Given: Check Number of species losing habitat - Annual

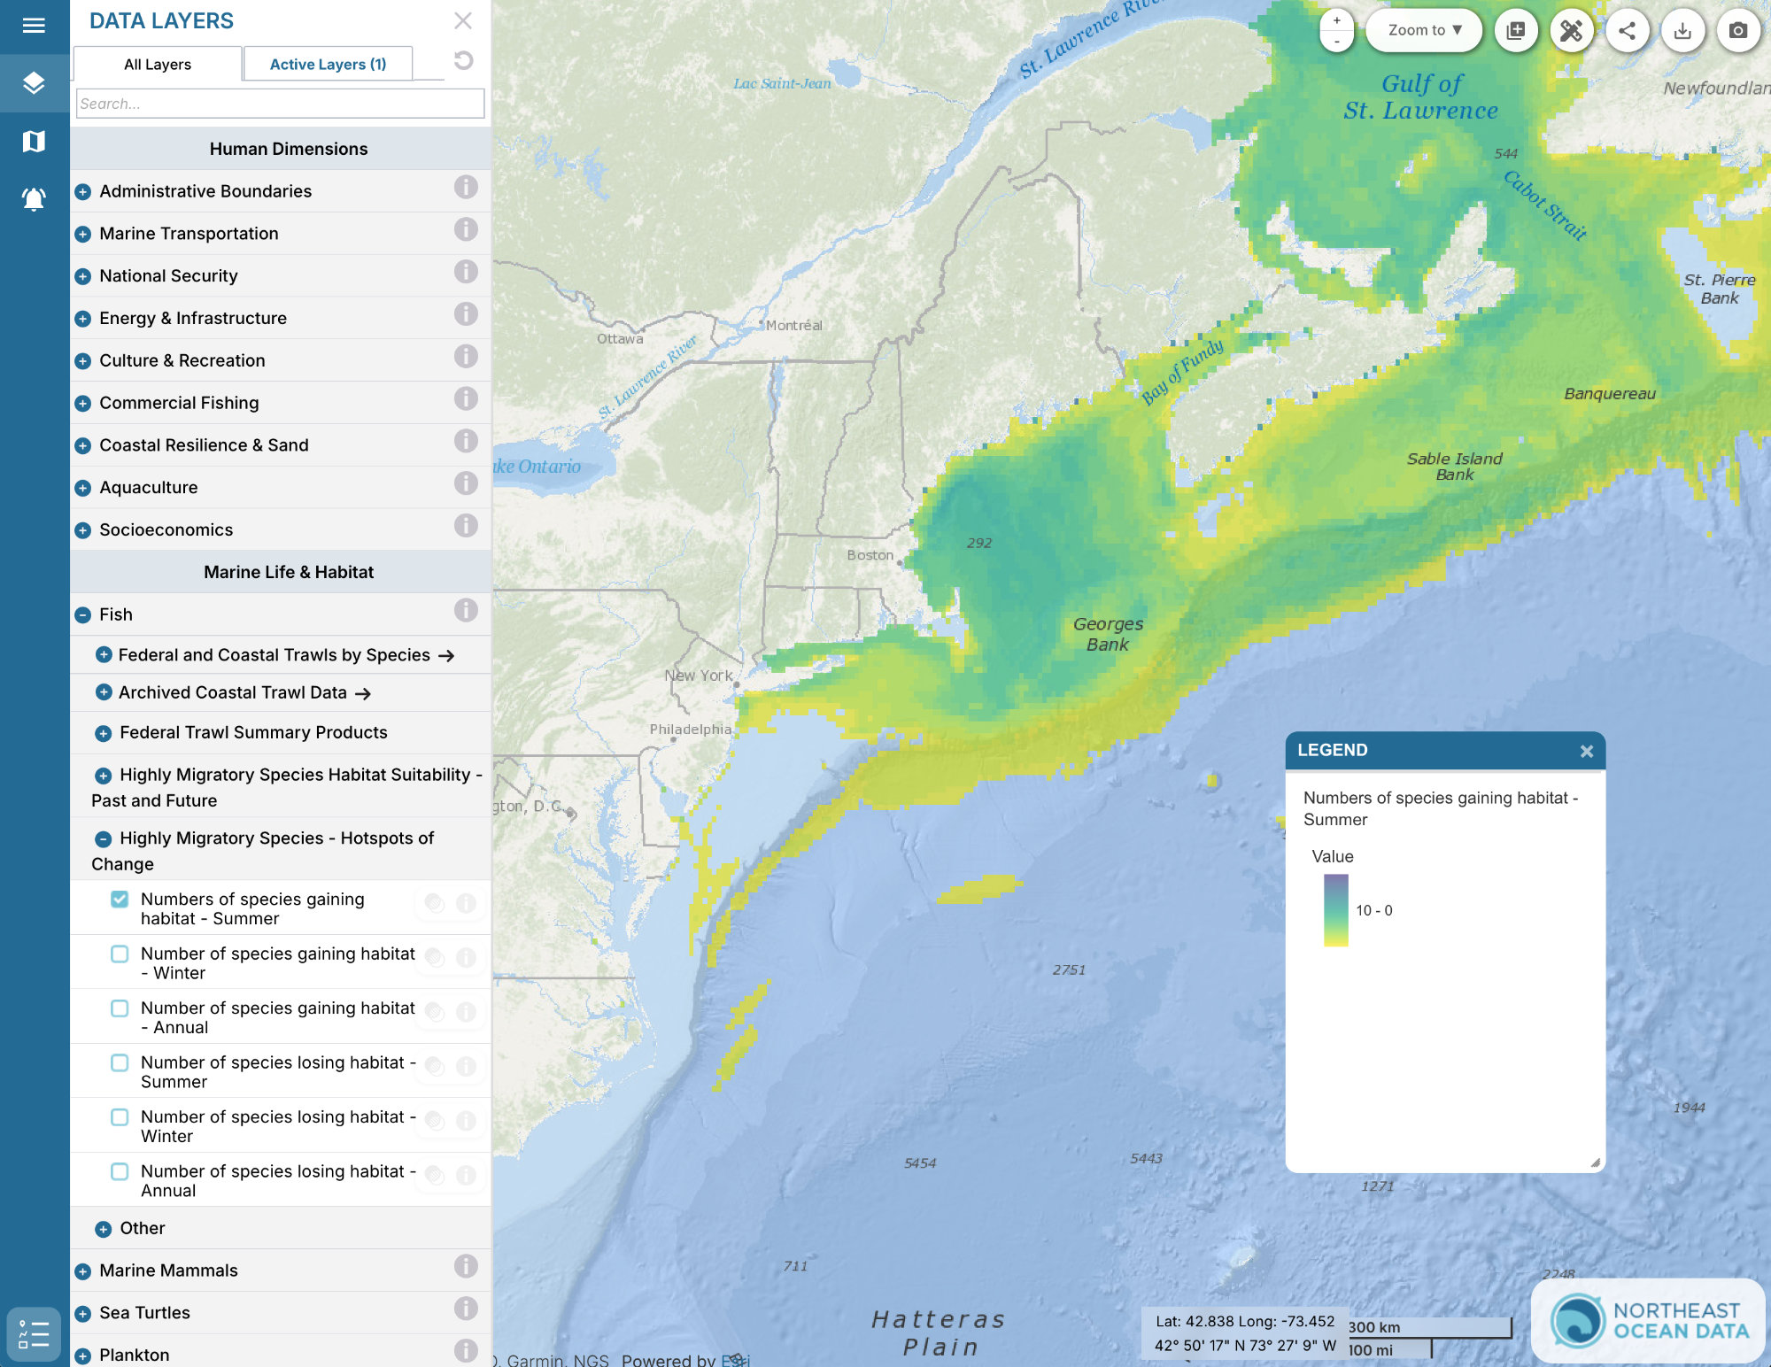Looking at the screenshot, I should point(120,1171).
